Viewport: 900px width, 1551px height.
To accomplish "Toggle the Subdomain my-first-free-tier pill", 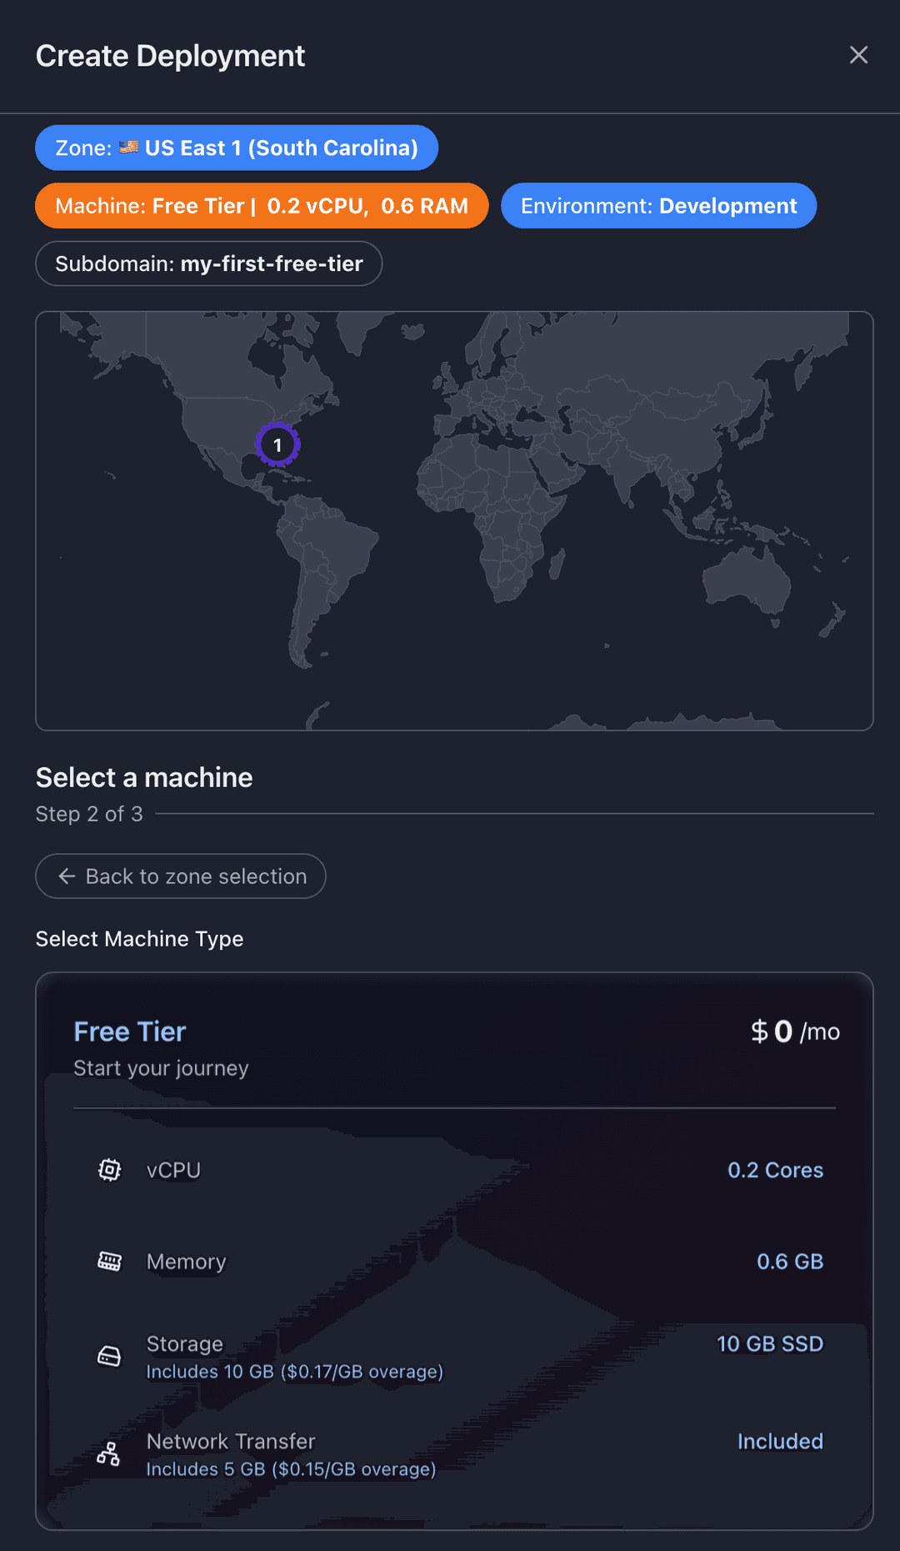I will pos(208,264).
